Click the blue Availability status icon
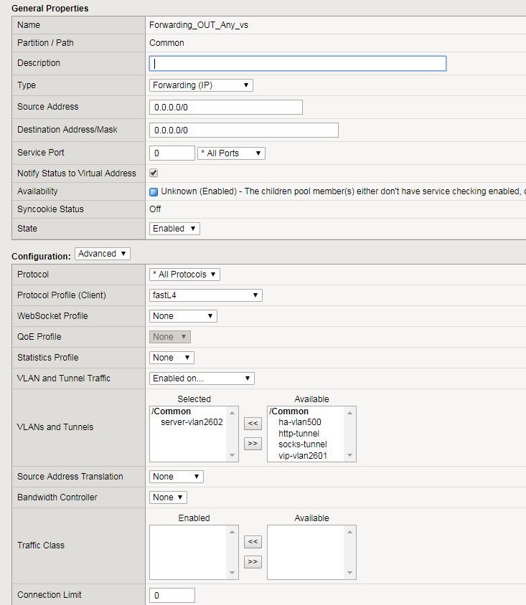 tap(154, 192)
